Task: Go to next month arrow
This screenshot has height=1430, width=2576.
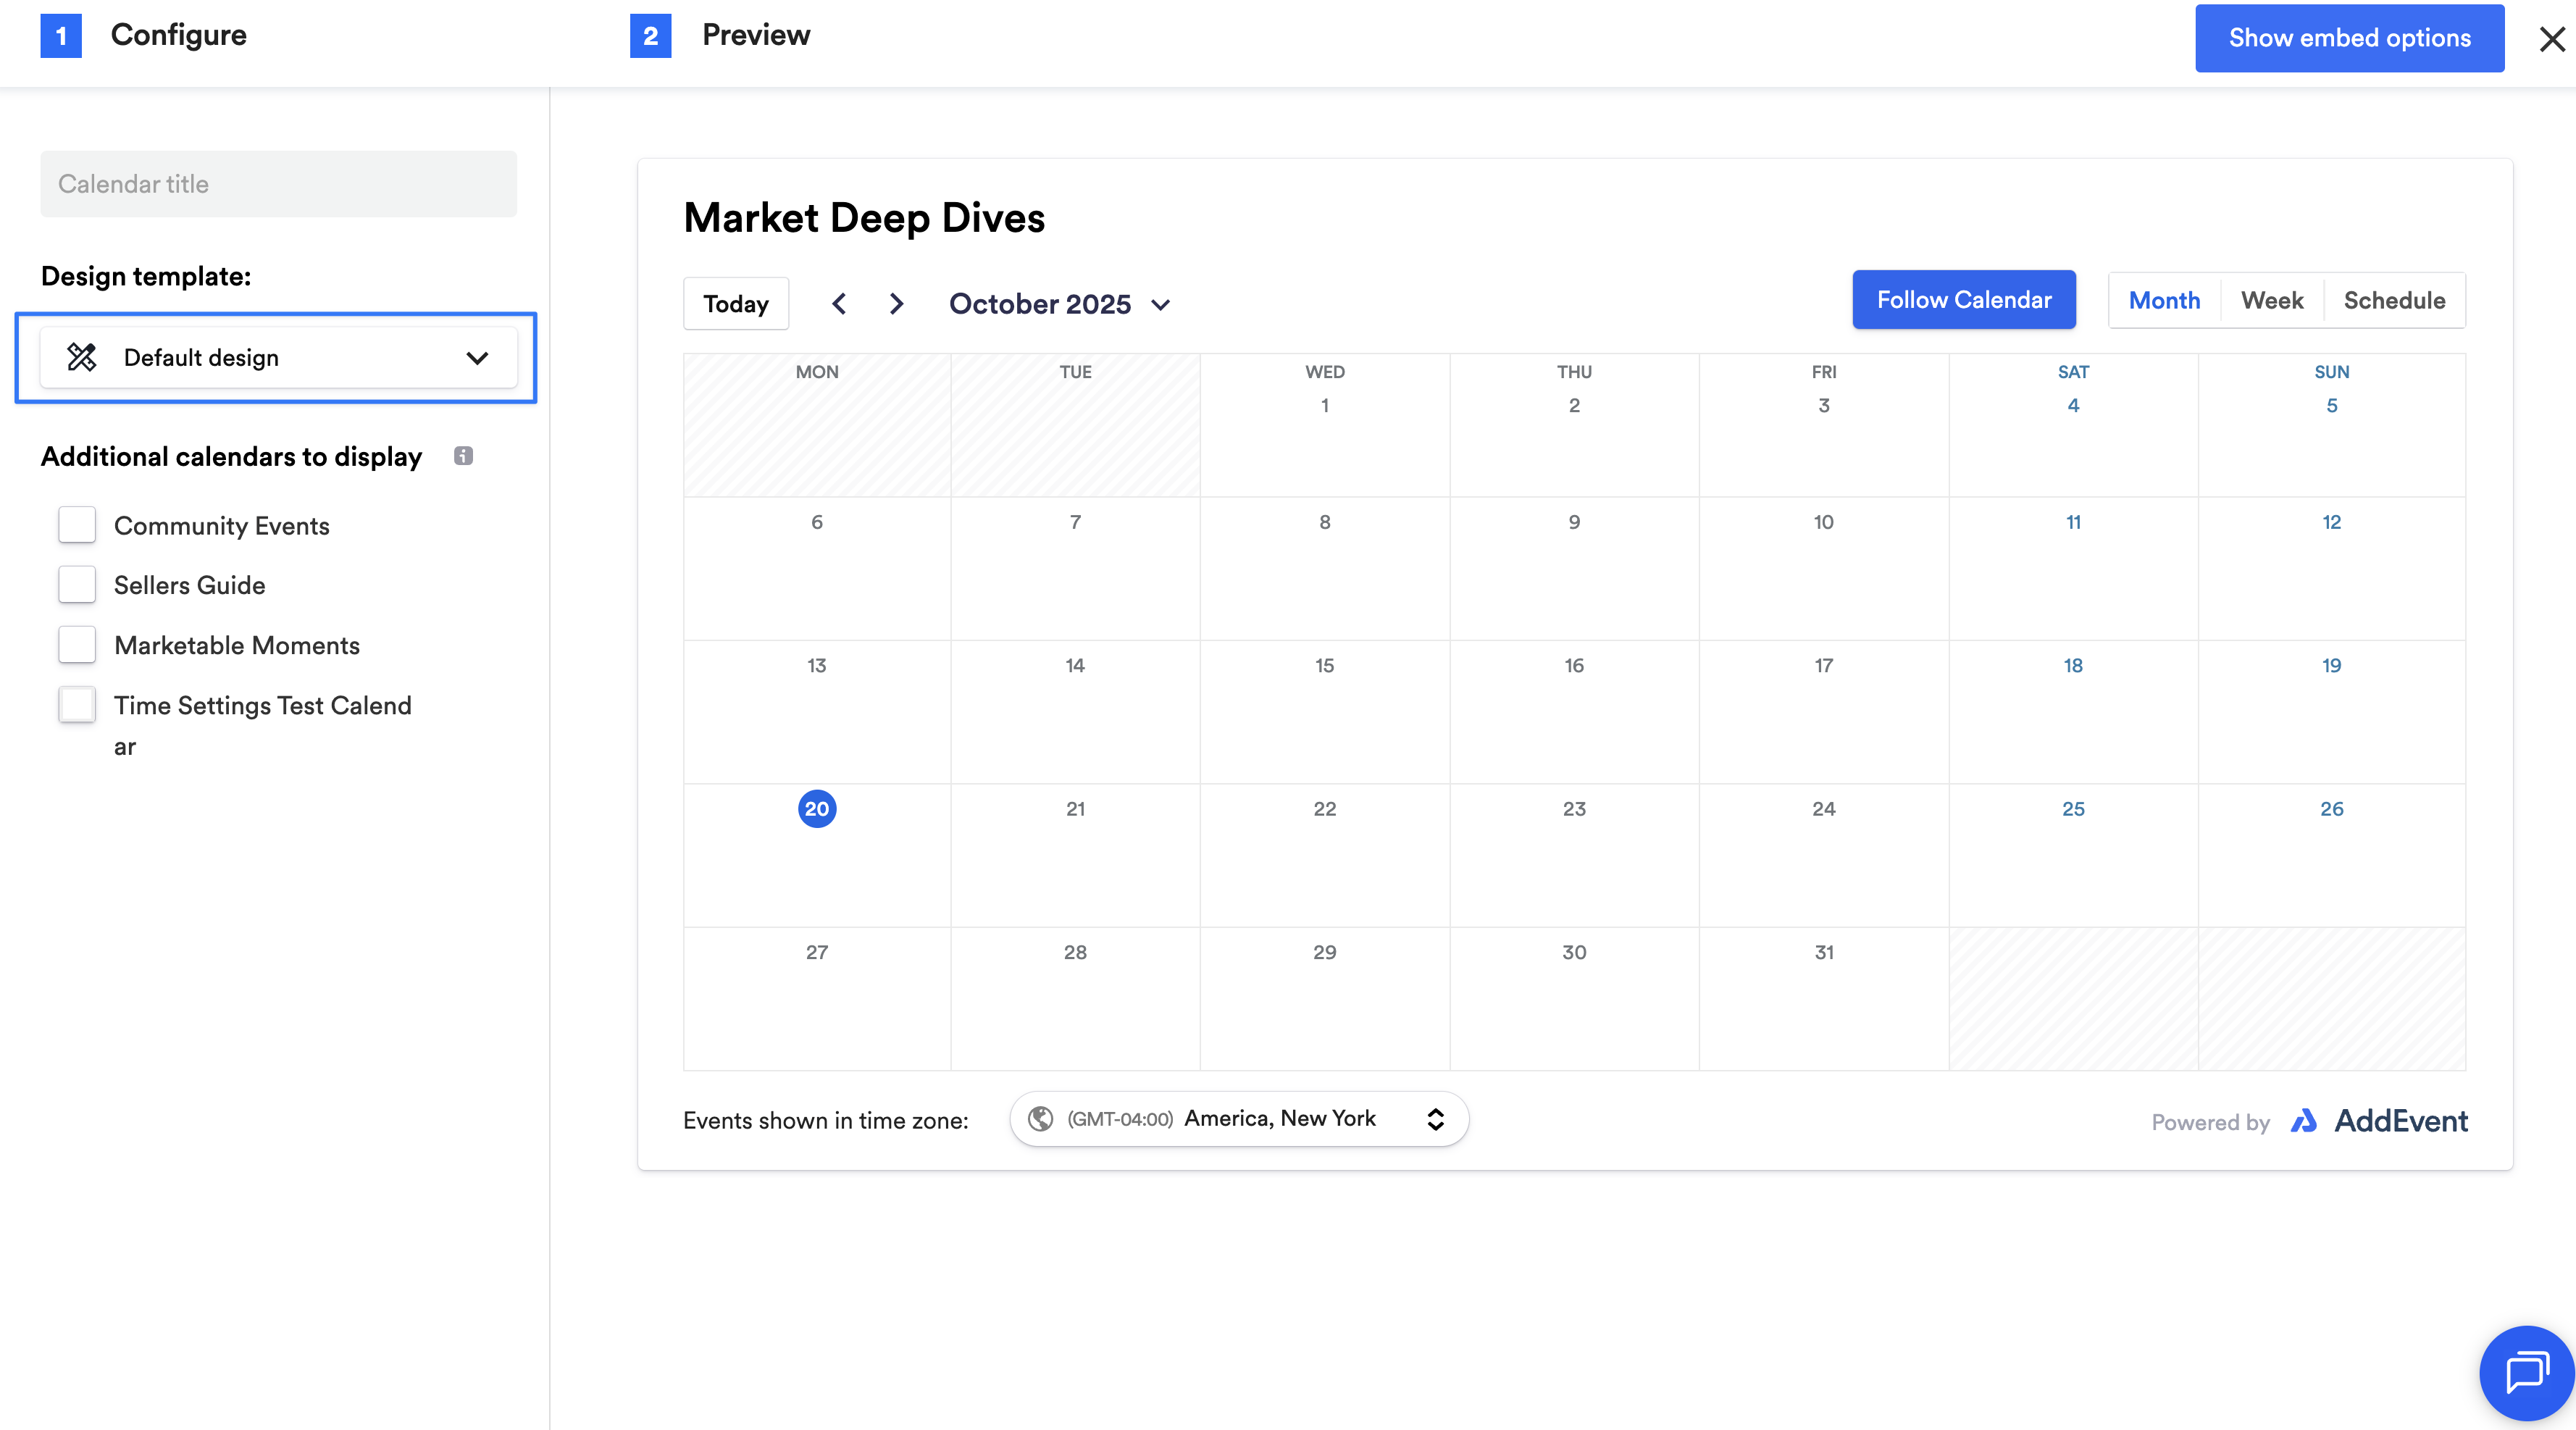Action: pos(896,303)
